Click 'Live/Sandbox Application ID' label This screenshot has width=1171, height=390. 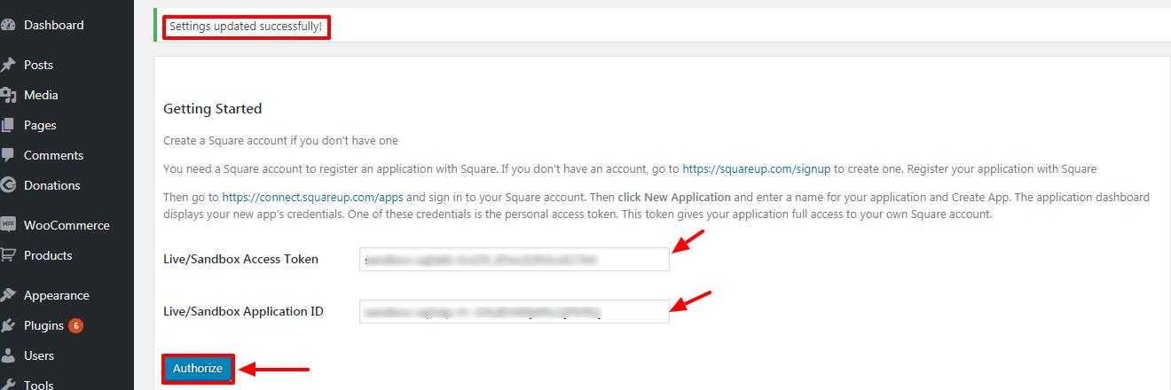click(243, 311)
